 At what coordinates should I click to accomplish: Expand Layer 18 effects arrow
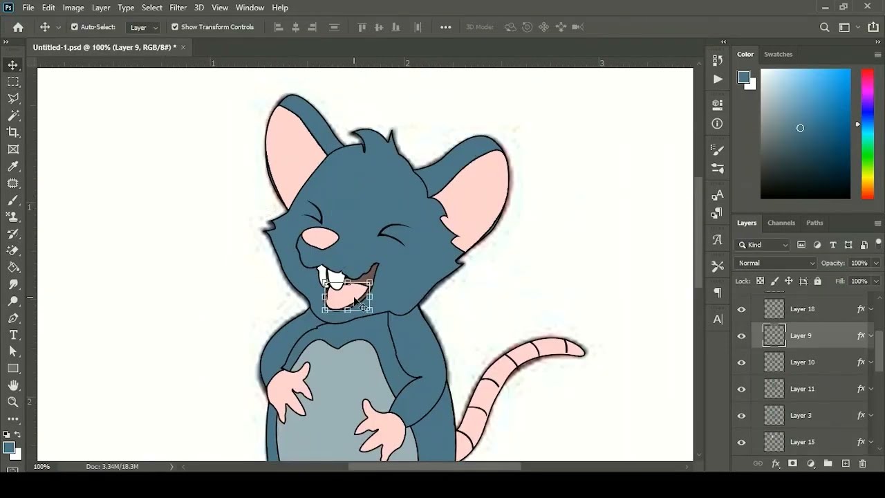tap(871, 309)
